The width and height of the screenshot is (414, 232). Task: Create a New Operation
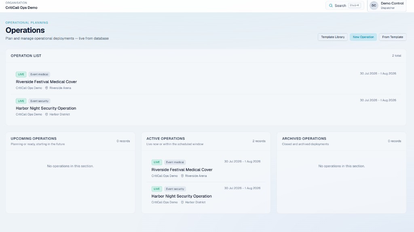(x=363, y=37)
